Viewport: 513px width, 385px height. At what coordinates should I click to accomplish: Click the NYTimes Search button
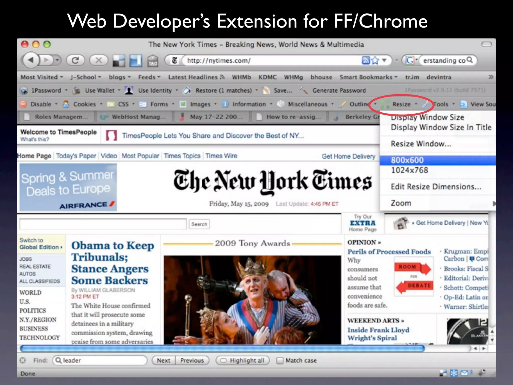(199, 224)
